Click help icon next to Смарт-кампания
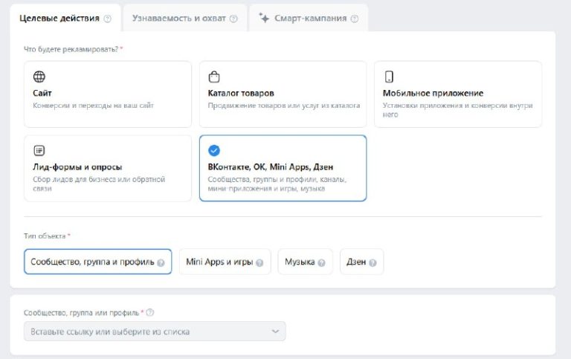The width and height of the screenshot is (571, 359). (x=354, y=19)
